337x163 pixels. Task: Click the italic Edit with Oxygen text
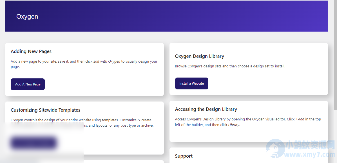[x=107, y=61]
